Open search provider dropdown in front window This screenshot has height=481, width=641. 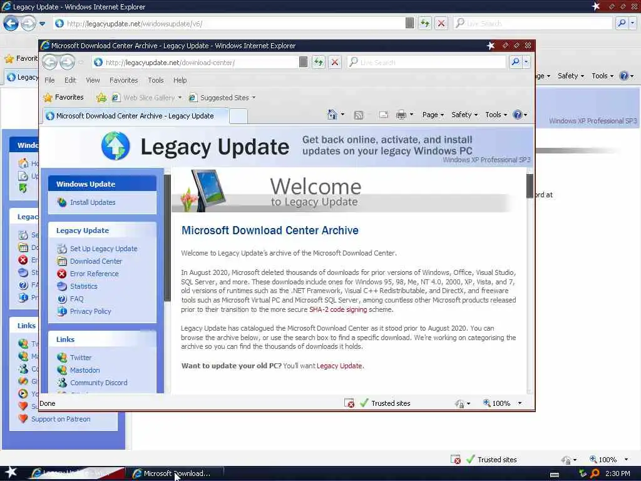point(526,62)
